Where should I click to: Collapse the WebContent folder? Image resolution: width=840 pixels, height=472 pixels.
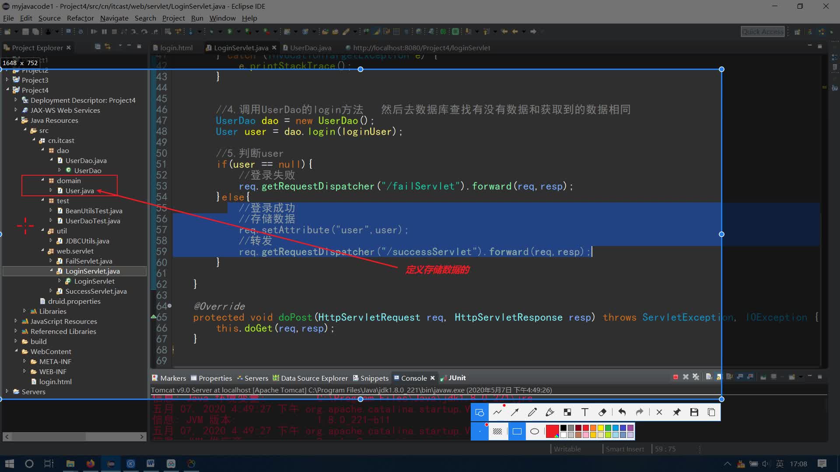16,351
